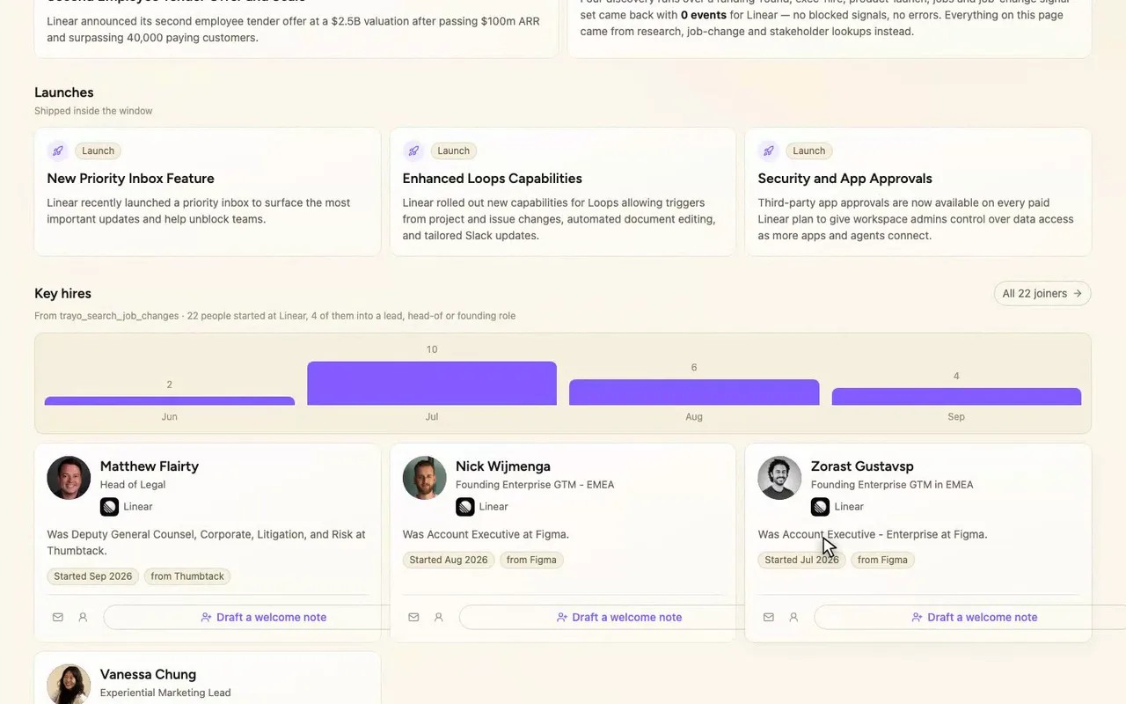Click the 'Enhanced Loops Capabilities' title
Viewport: 1126px width, 704px height.
(492, 179)
